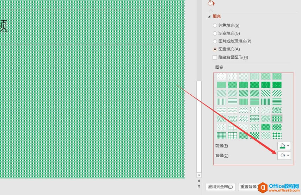Screen dimensions: 301x195
Task: Pick light upward diagonal pattern
Action: point(233,93)
